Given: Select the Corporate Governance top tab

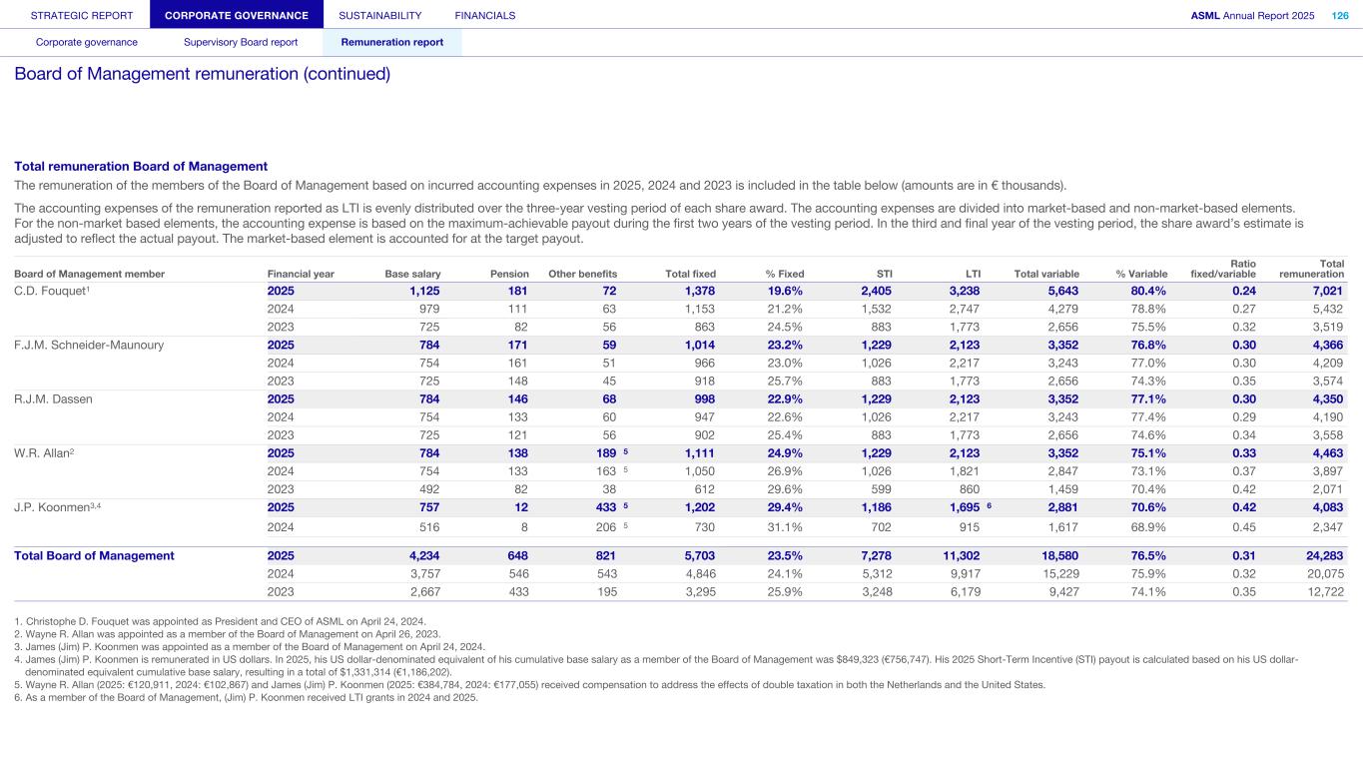Looking at the screenshot, I should 237,15.
